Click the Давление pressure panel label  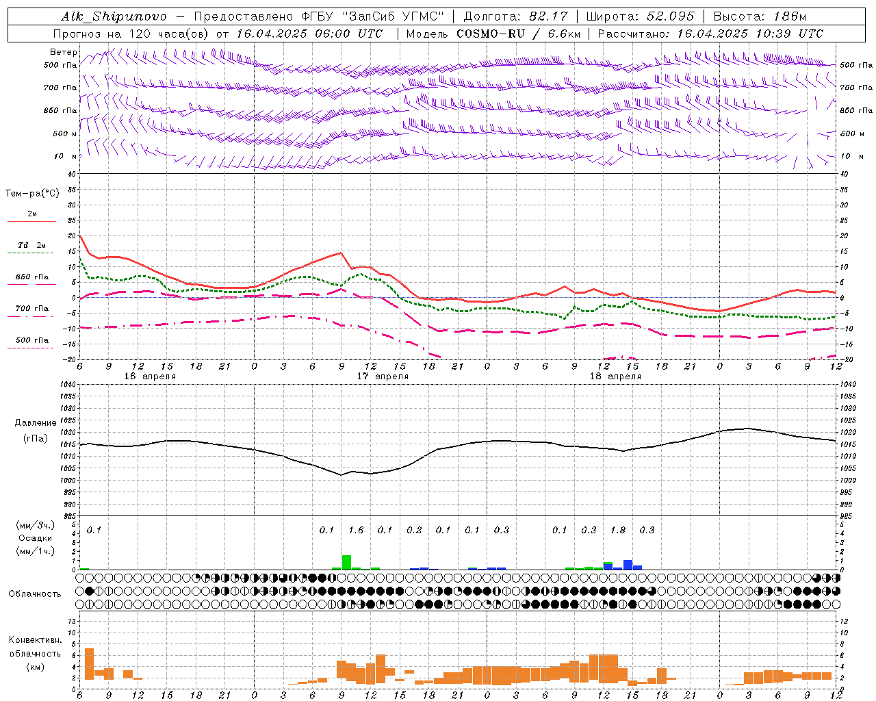(x=36, y=423)
